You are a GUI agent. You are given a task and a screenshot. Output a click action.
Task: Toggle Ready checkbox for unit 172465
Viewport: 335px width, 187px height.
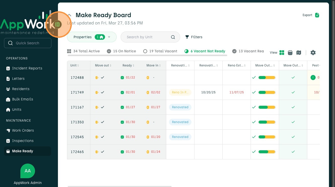pos(122,152)
